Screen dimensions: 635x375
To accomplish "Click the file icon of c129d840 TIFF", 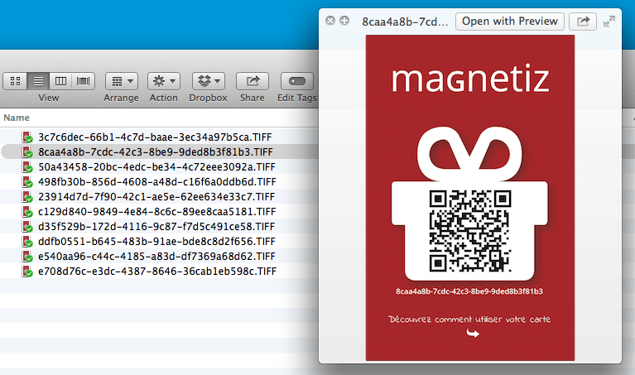I will pos(27,212).
